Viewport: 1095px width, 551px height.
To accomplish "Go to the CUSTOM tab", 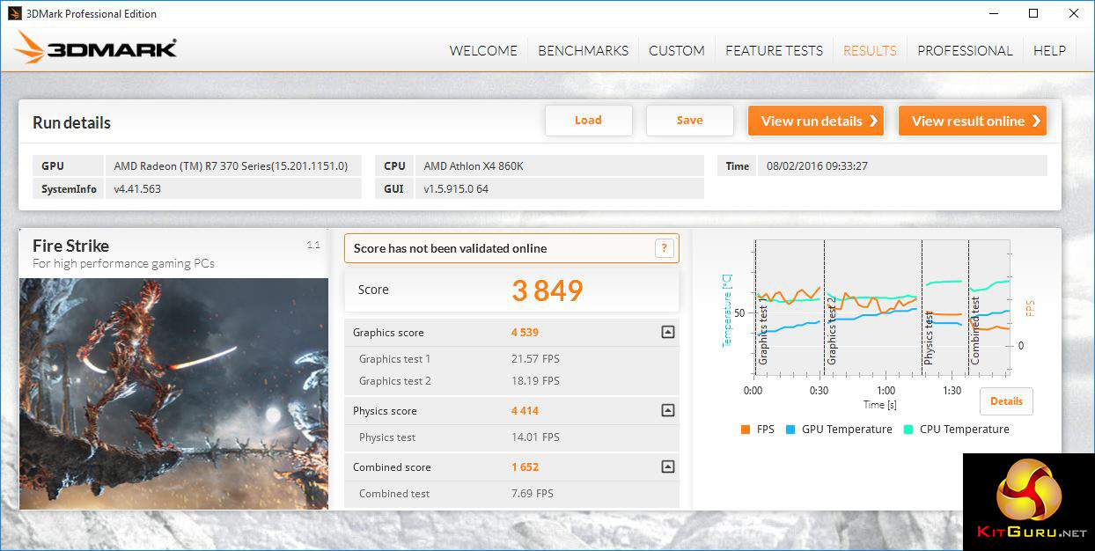I will point(677,51).
